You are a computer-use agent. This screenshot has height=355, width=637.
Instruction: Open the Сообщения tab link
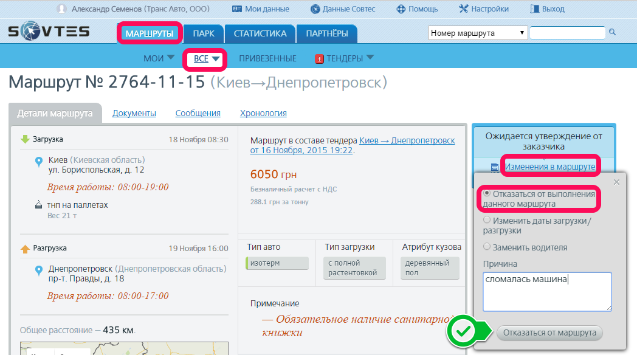click(x=198, y=113)
